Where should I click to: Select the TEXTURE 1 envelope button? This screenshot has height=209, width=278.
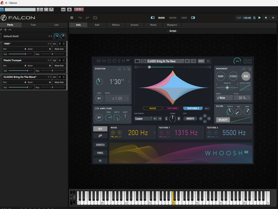[173, 108]
